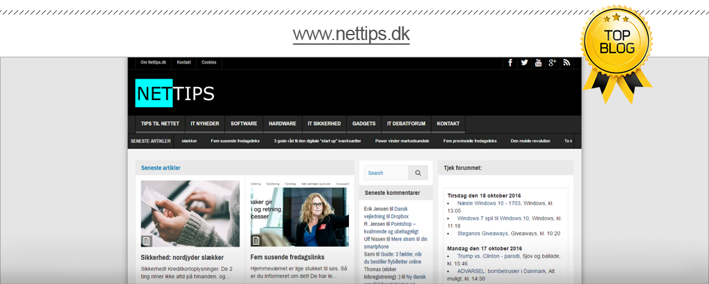709x284 pixels.
Task: Click the NETTIPS logo
Action: pos(174,93)
